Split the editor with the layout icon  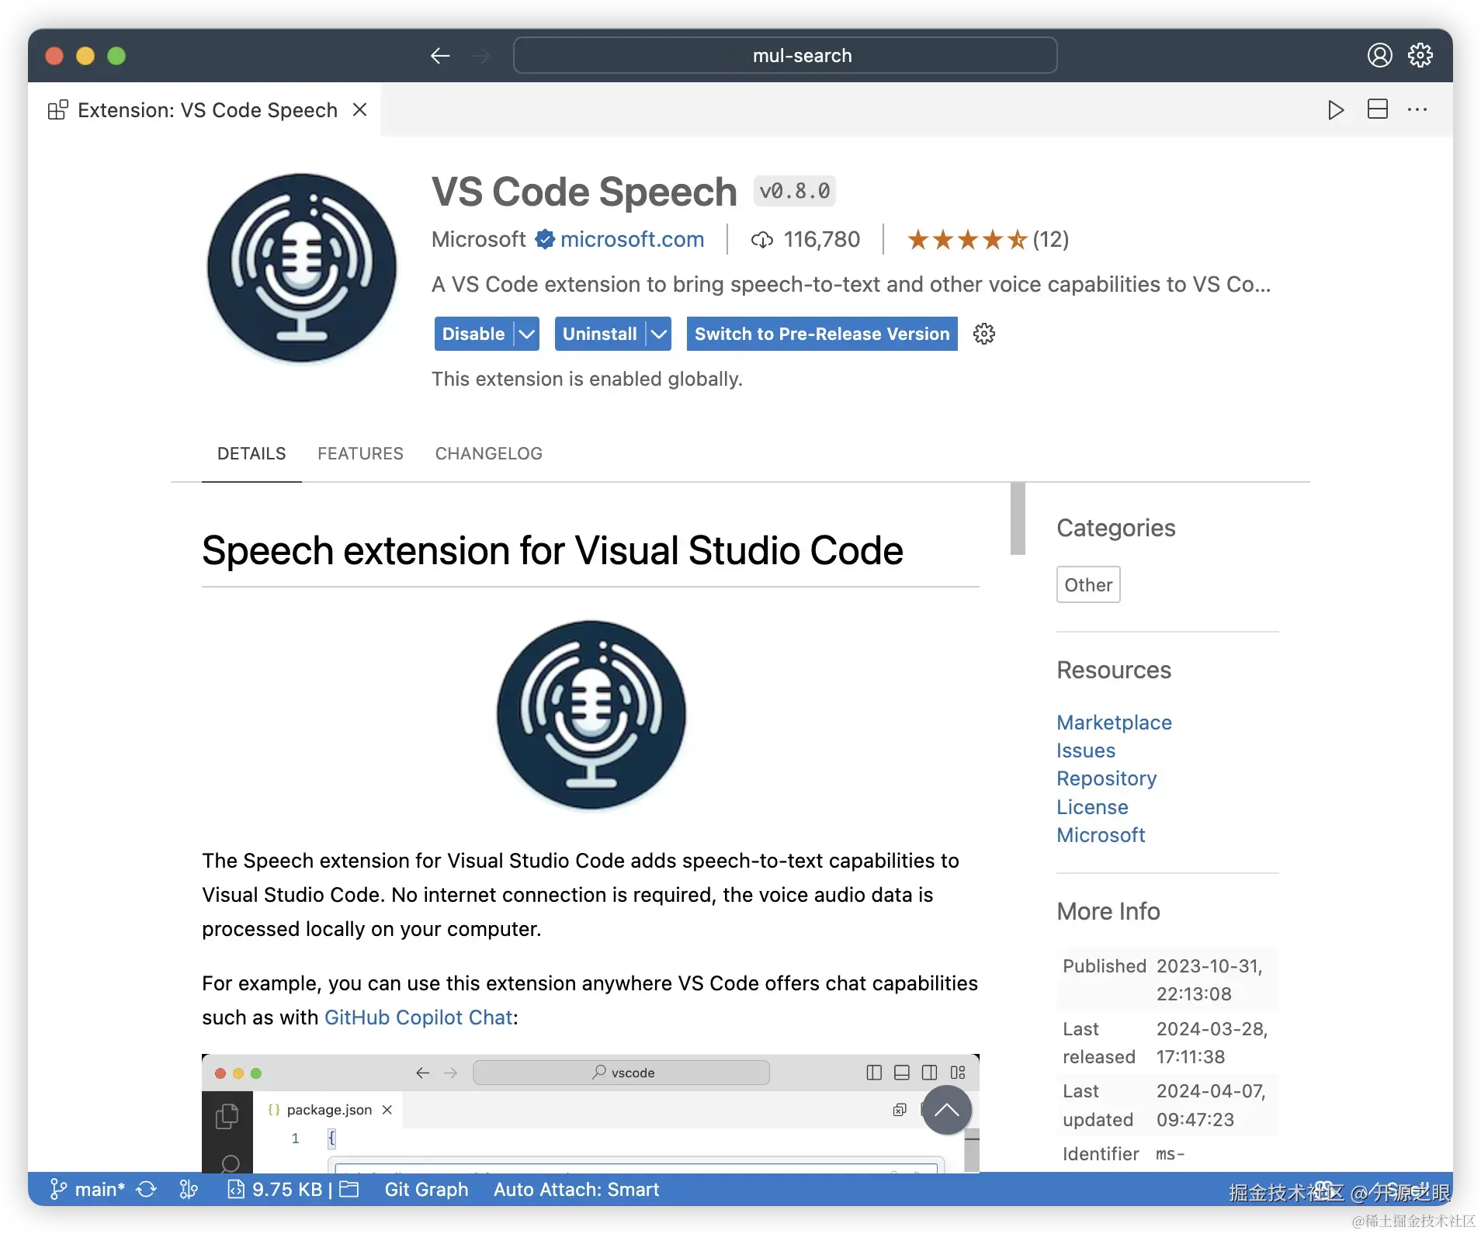[x=1378, y=109]
